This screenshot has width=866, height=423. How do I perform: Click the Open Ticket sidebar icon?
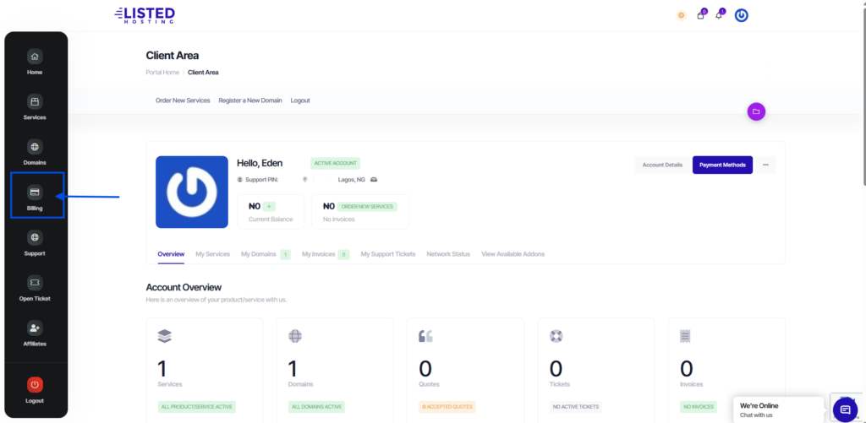click(35, 283)
